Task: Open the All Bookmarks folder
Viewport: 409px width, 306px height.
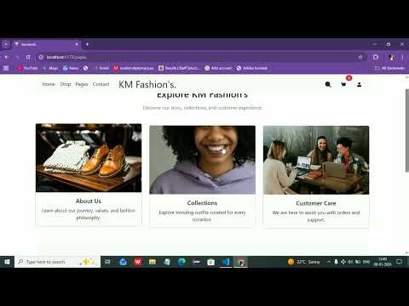Action: click(389, 68)
